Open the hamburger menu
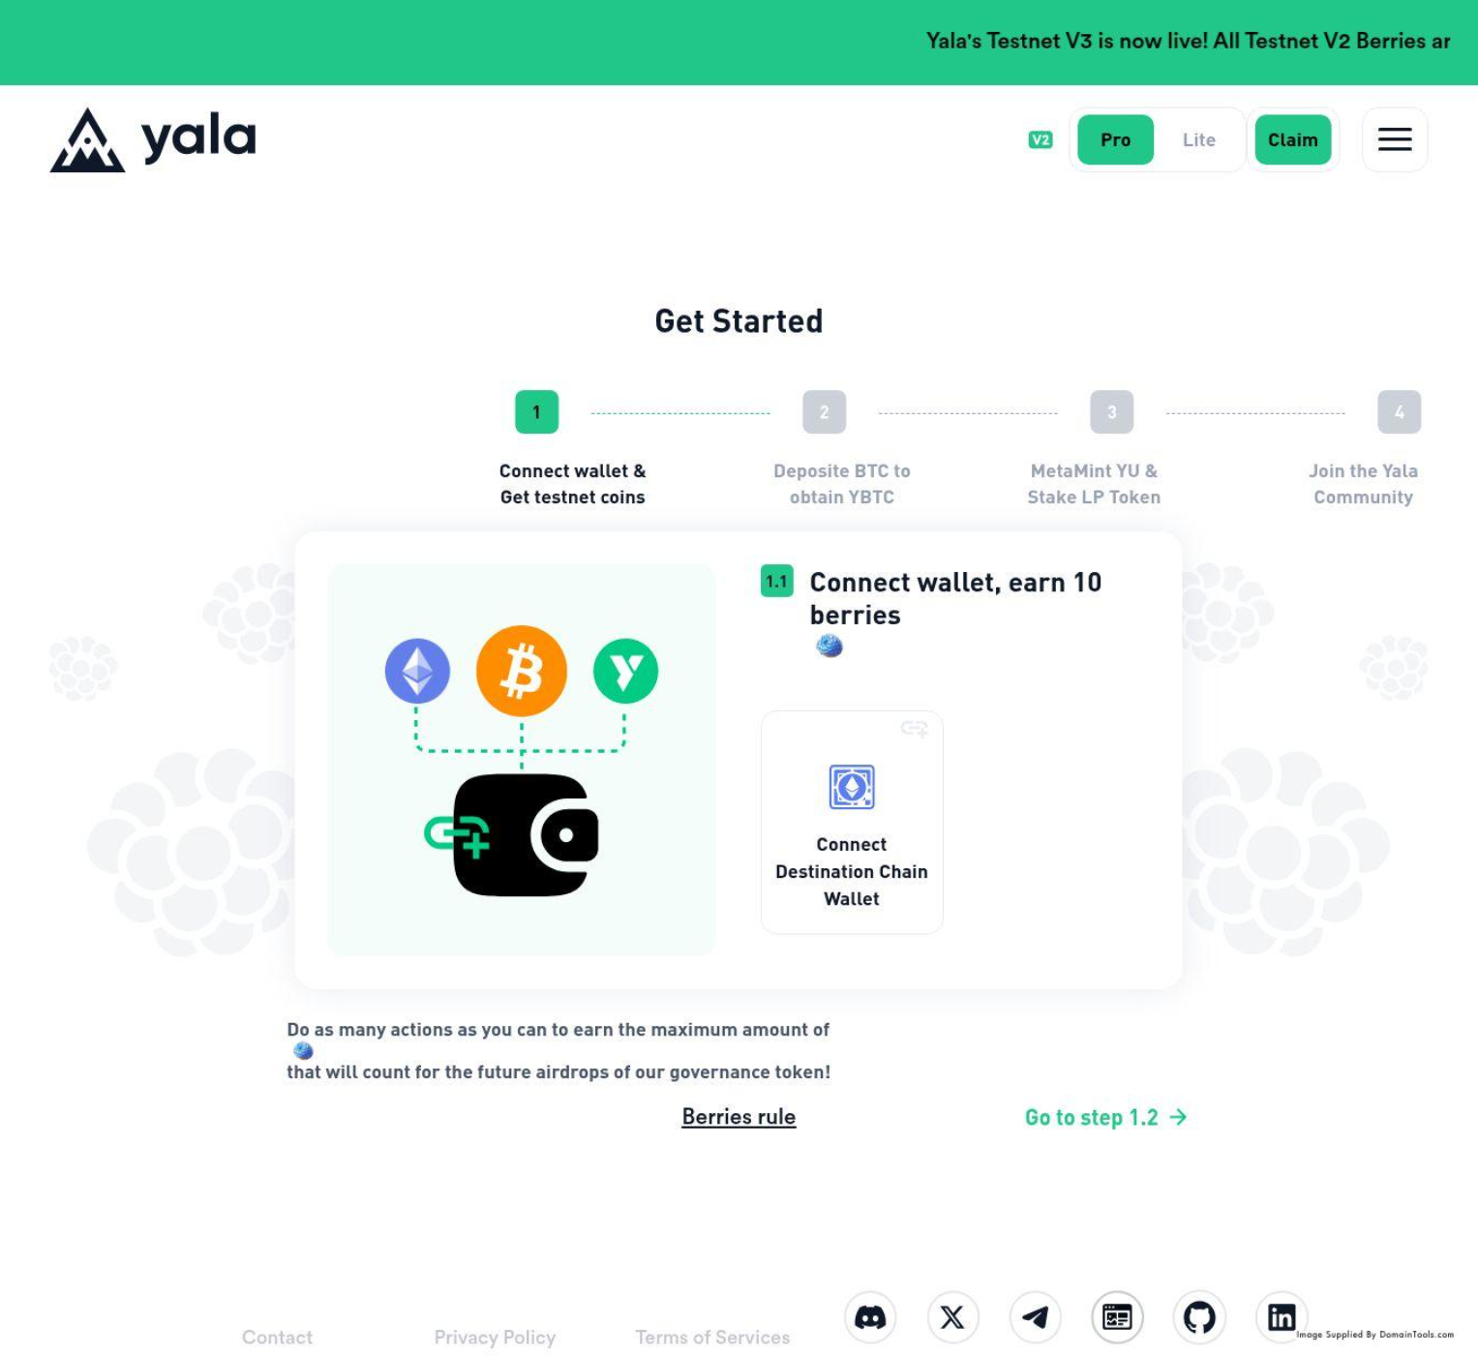Screen dimensions: 1478x1355 1395,139
